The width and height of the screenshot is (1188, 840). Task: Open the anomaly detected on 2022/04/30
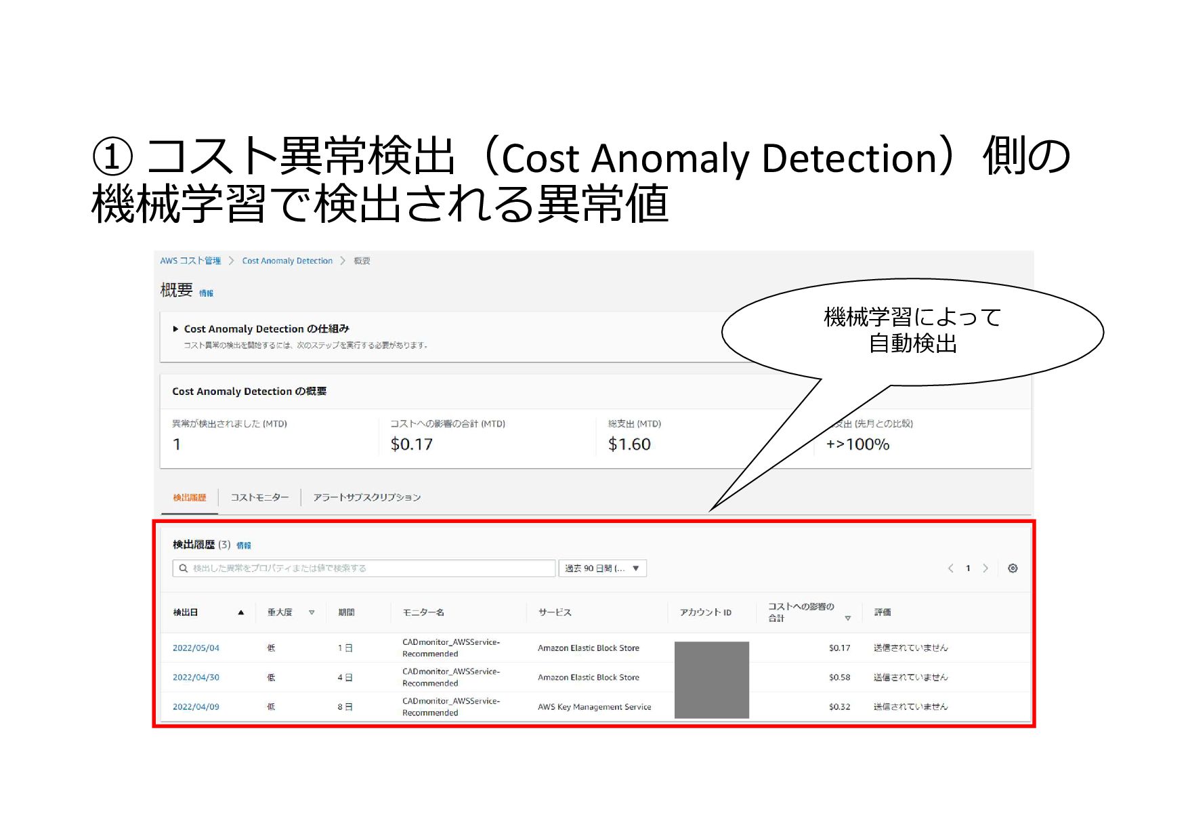(x=196, y=677)
